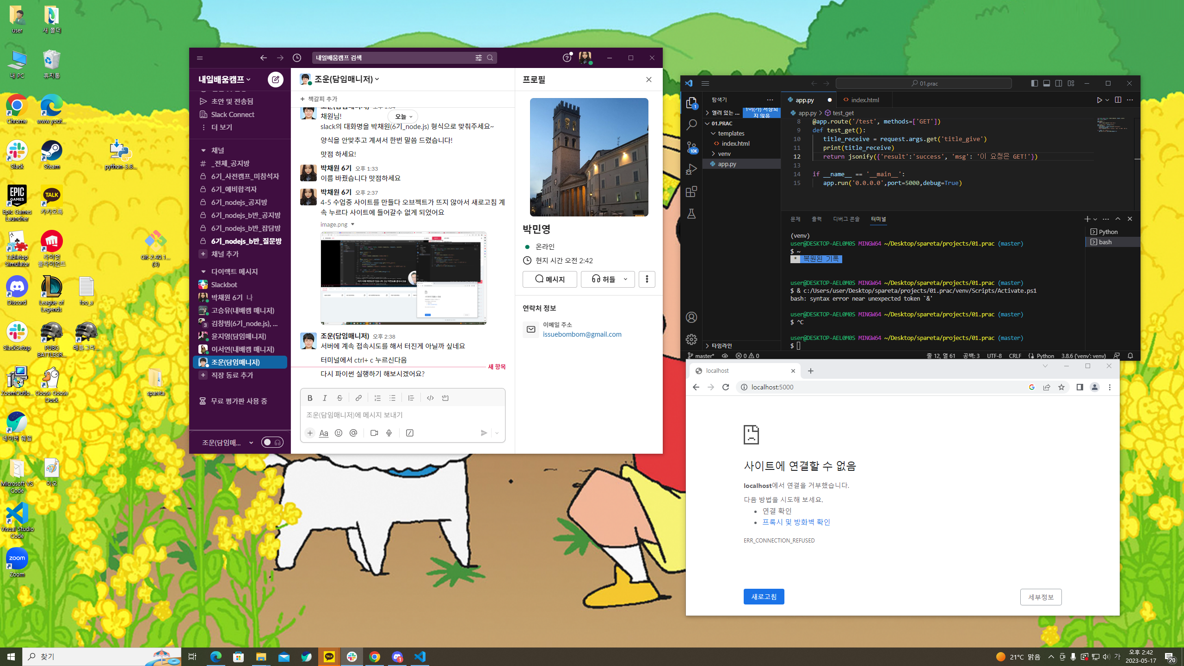This screenshot has height=666, width=1184.
Task: Open File Explorer from the Windows taskbar
Action: [261, 656]
